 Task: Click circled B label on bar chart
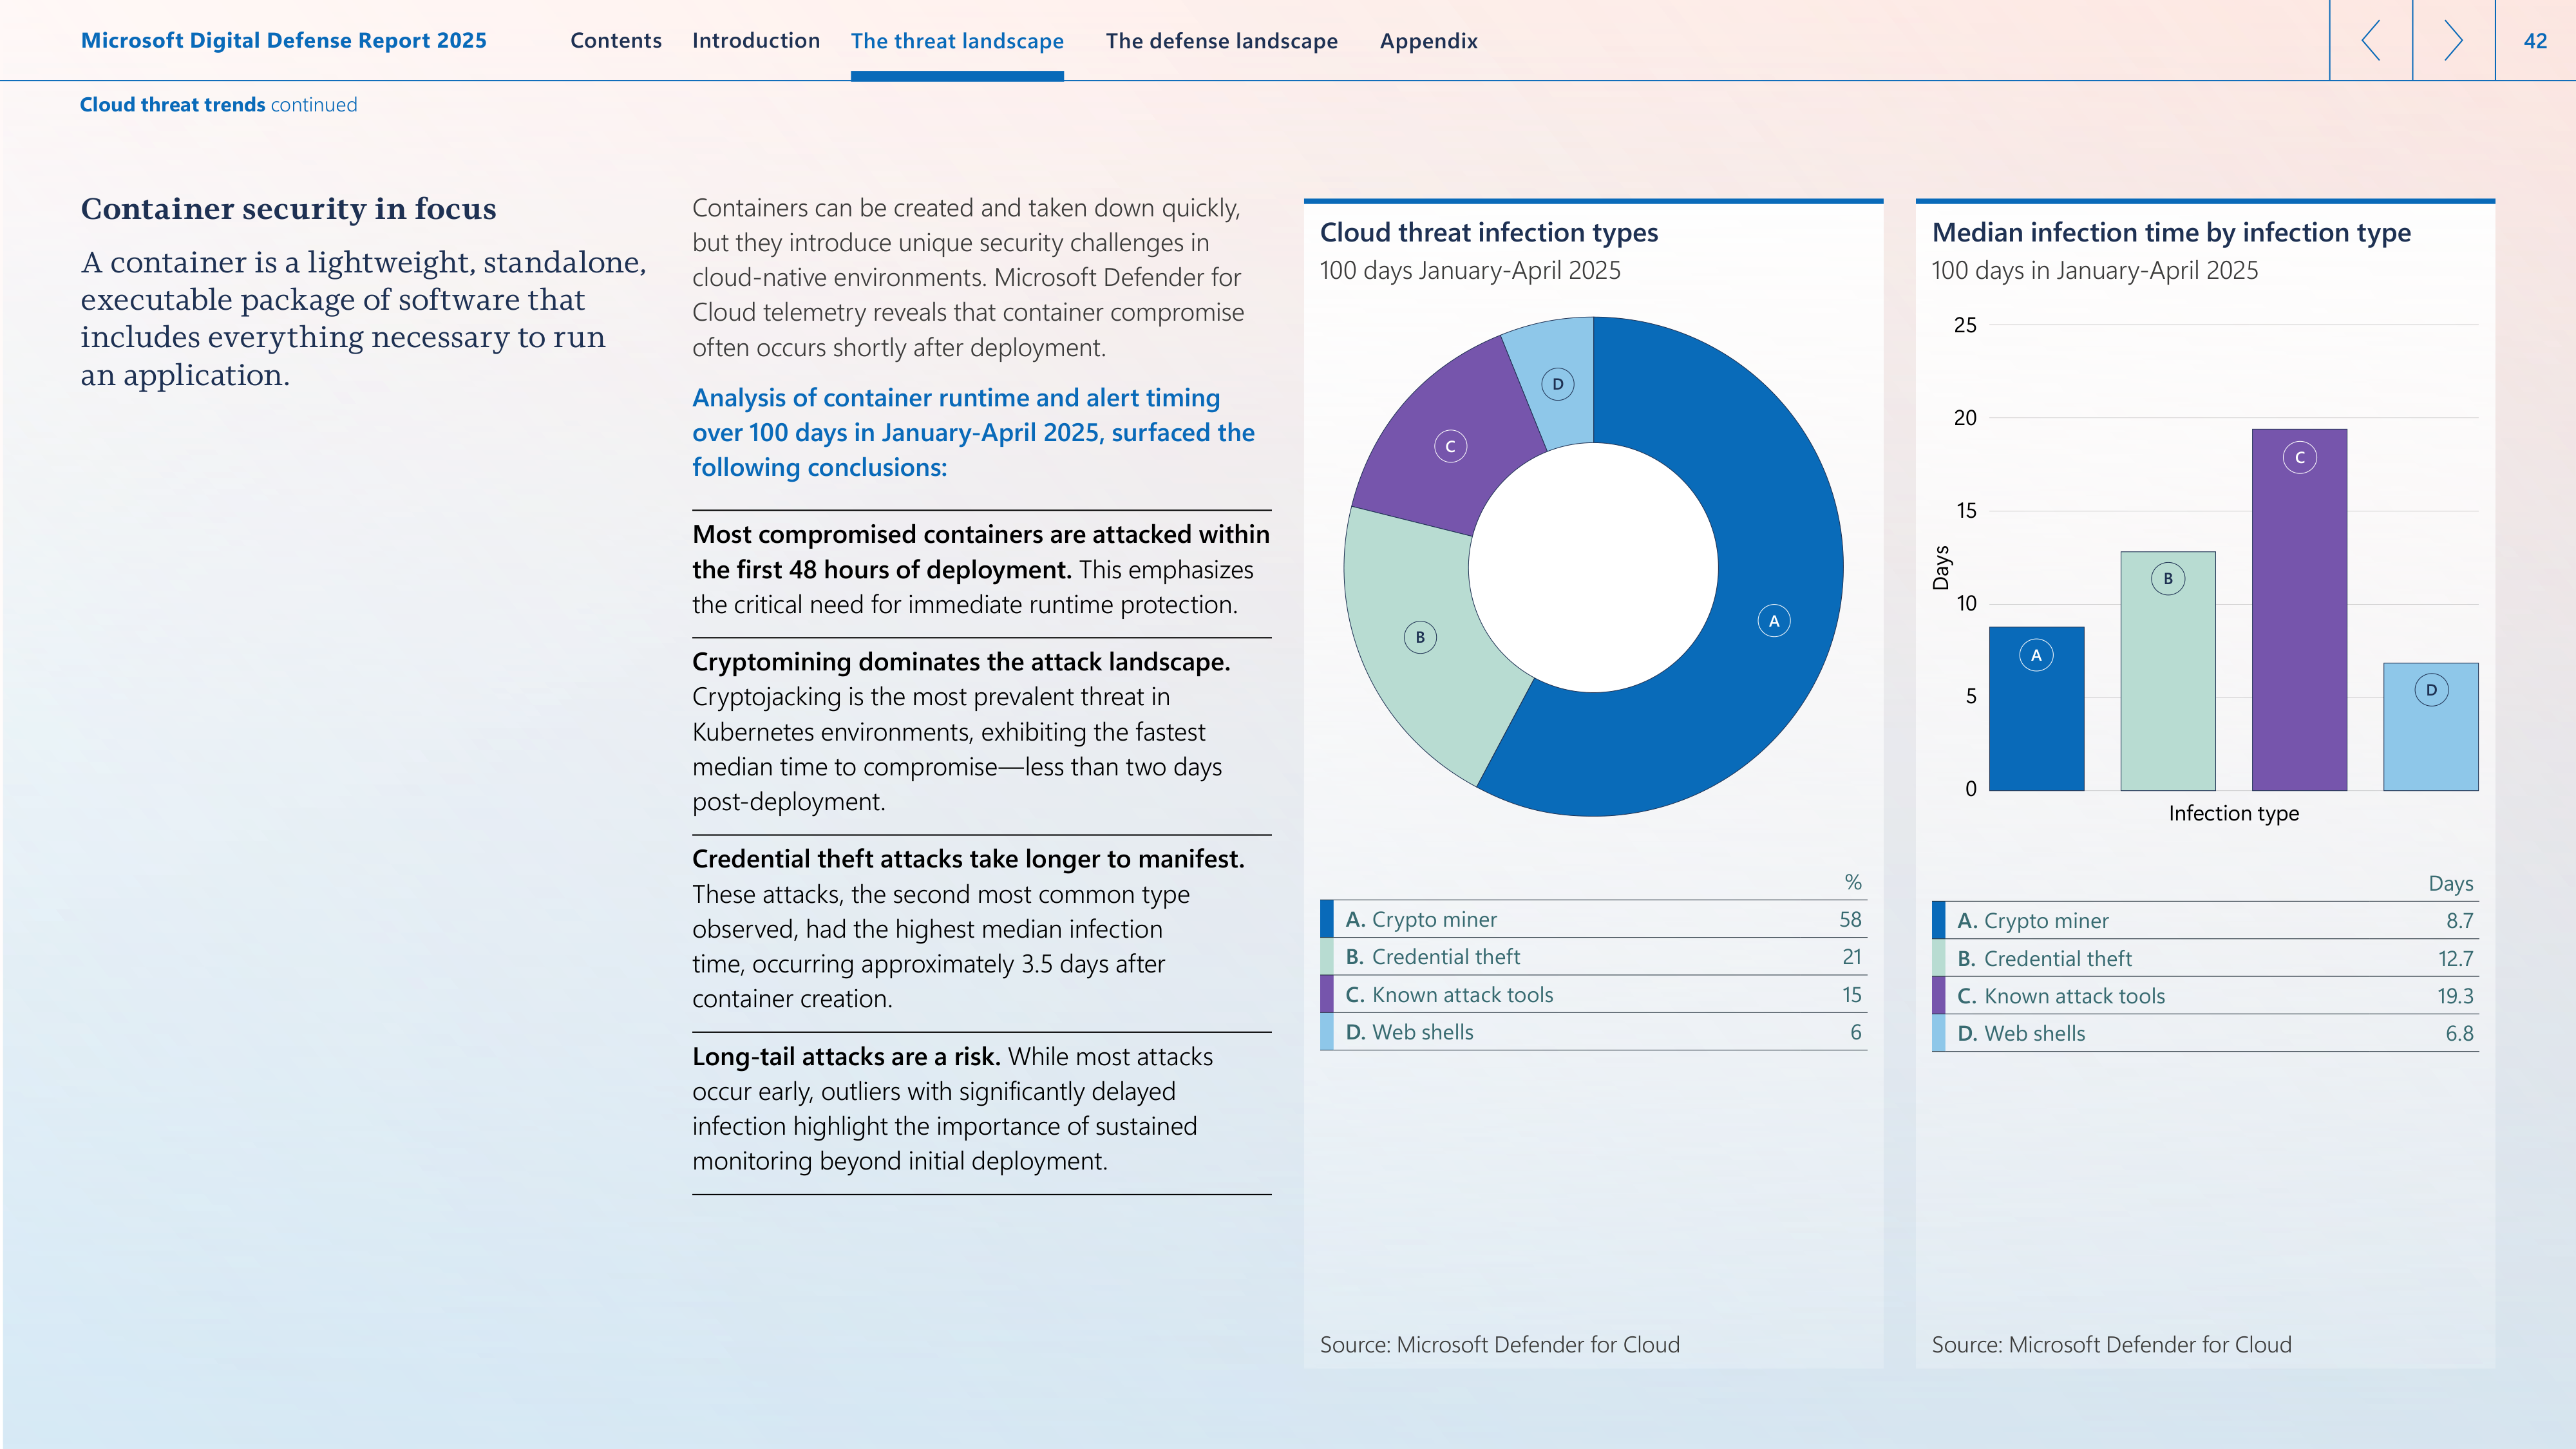2168,578
